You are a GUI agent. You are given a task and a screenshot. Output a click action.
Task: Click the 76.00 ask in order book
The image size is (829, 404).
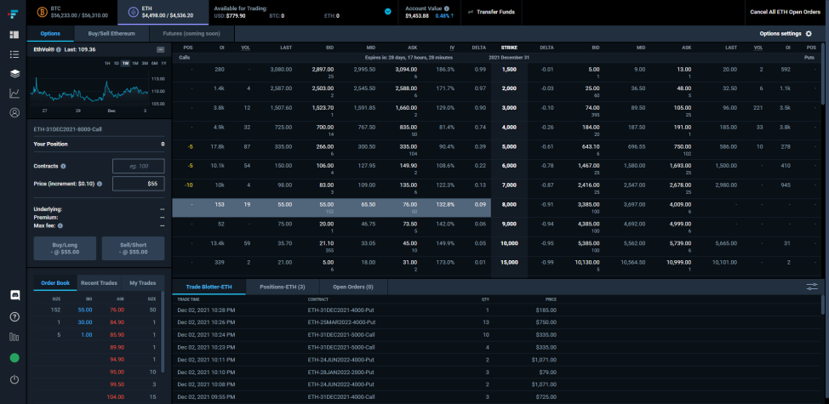coord(117,310)
